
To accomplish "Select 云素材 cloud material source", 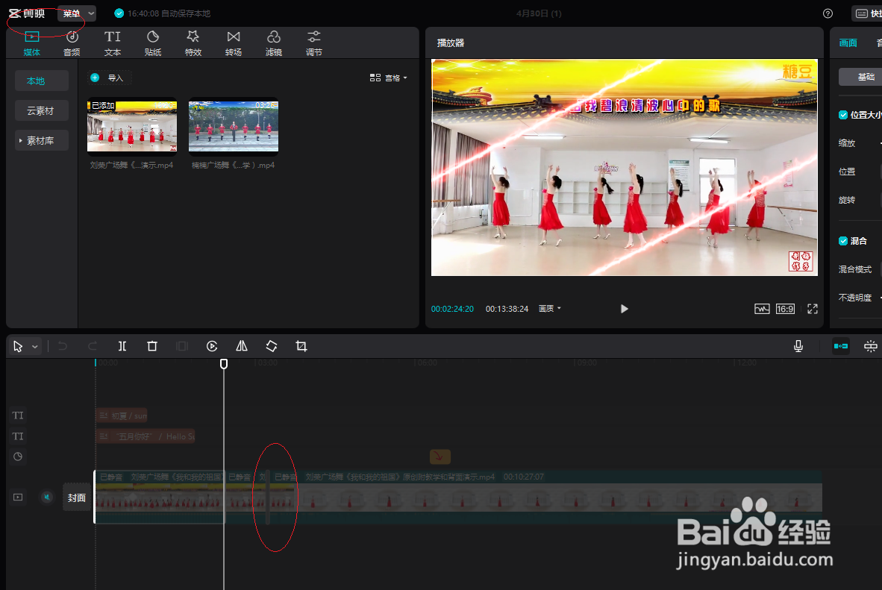I will (x=42, y=111).
